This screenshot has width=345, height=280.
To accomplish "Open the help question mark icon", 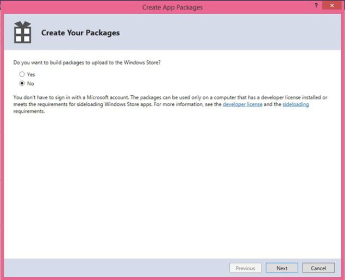I will (316, 5).
